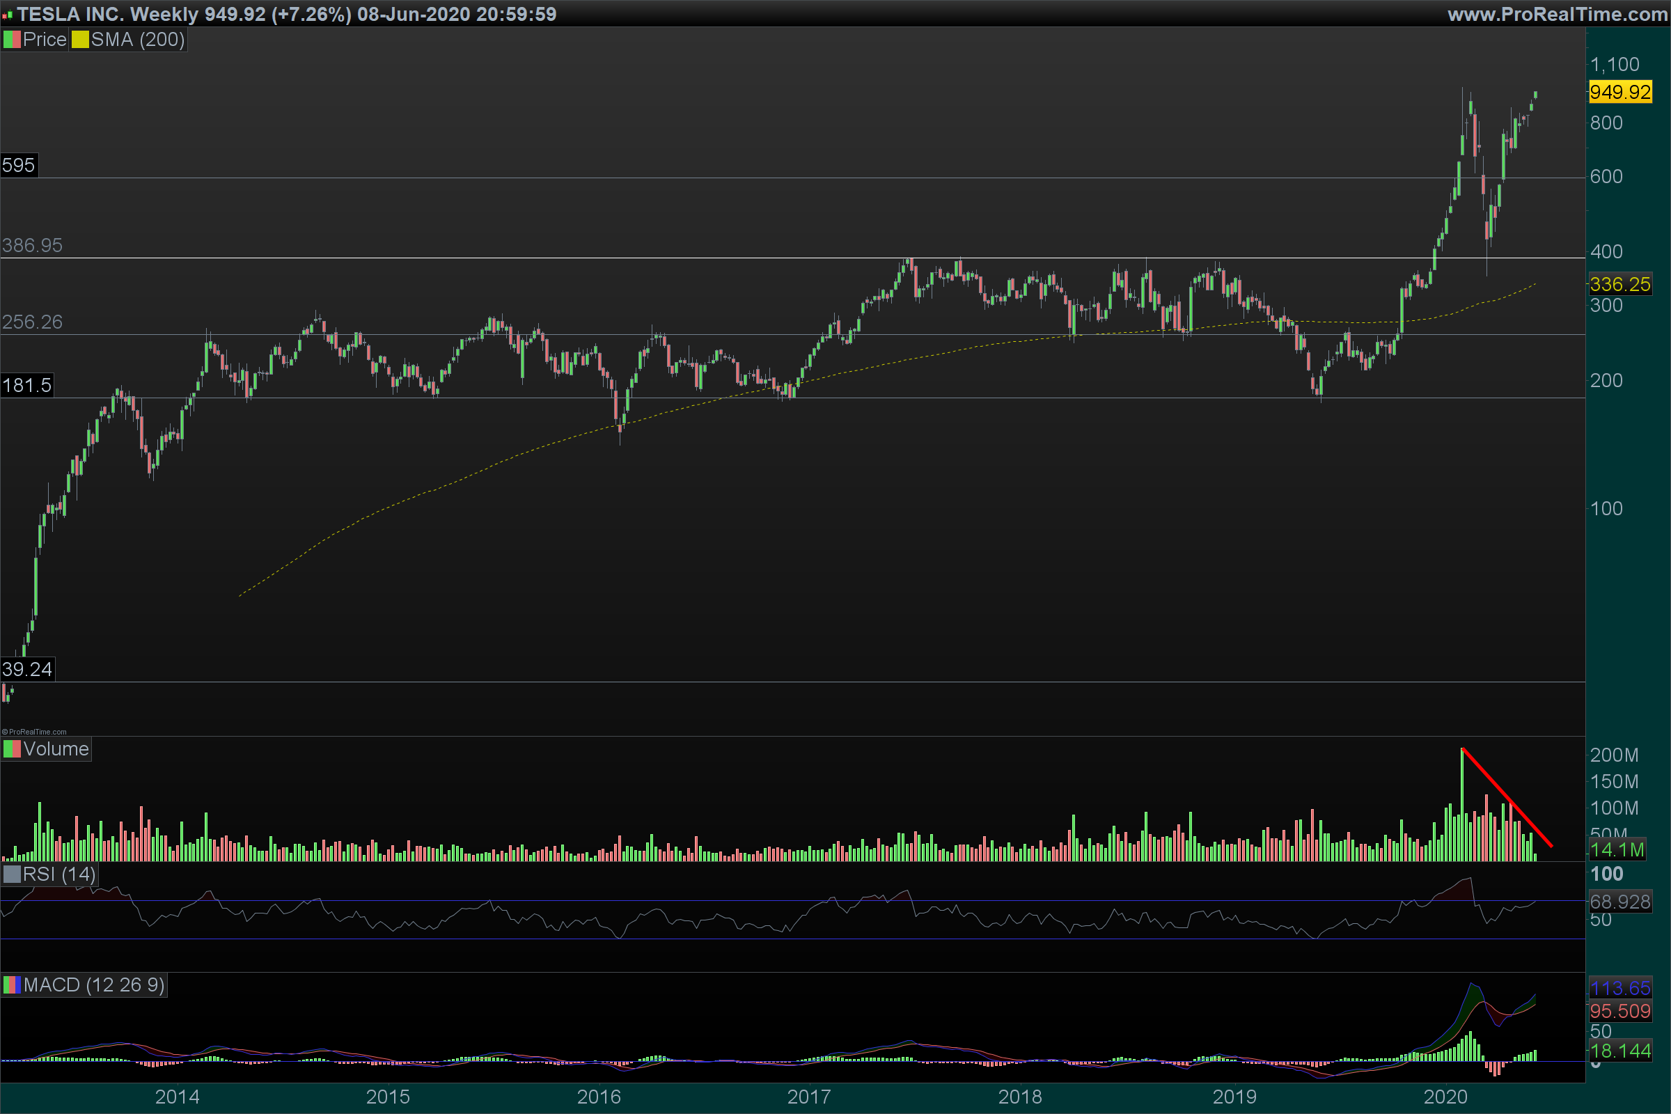Image resolution: width=1671 pixels, height=1114 pixels.
Task: Select the 181.5 support level label
Action: tap(26, 386)
